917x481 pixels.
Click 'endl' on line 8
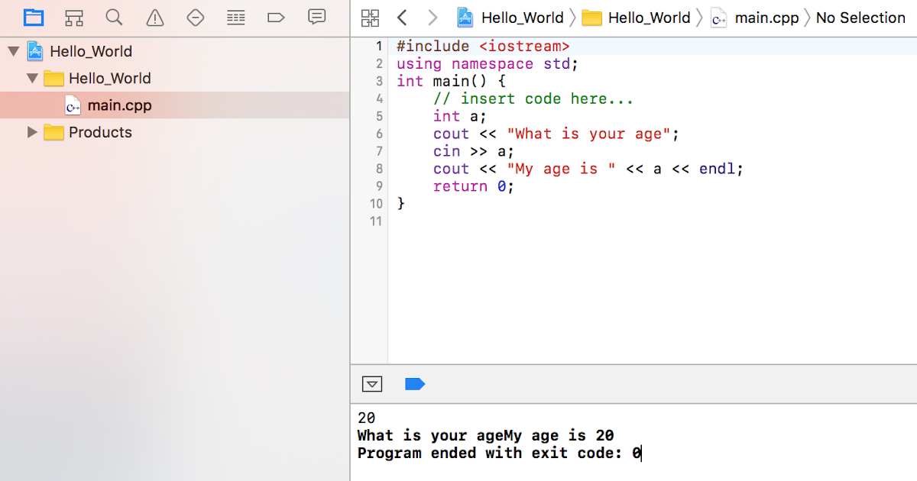point(717,169)
